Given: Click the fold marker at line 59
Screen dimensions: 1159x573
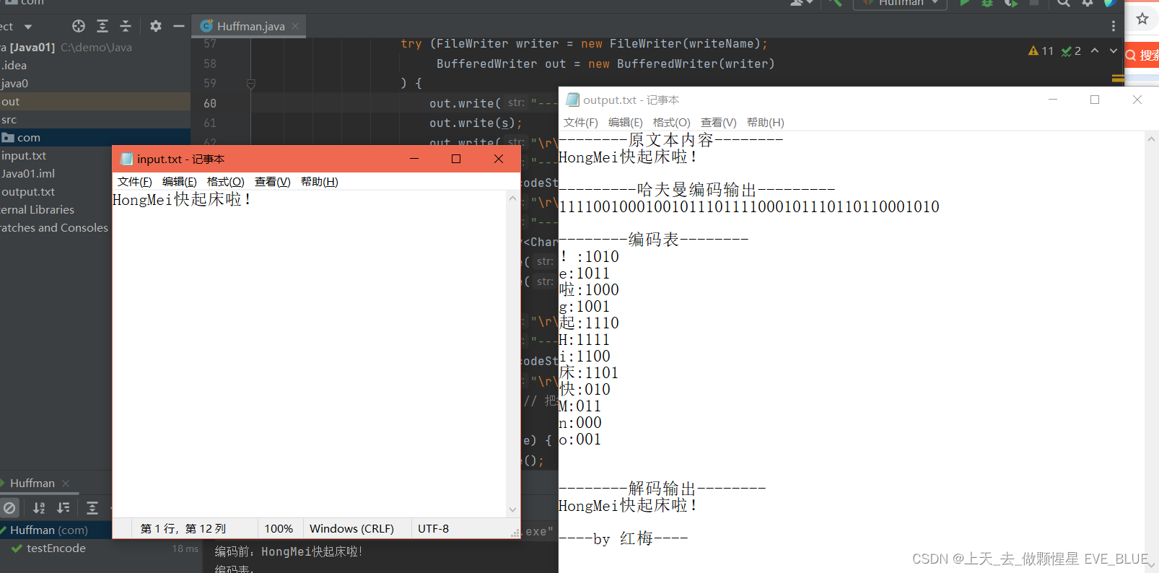Looking at the screenshot, I should [251, 84].
